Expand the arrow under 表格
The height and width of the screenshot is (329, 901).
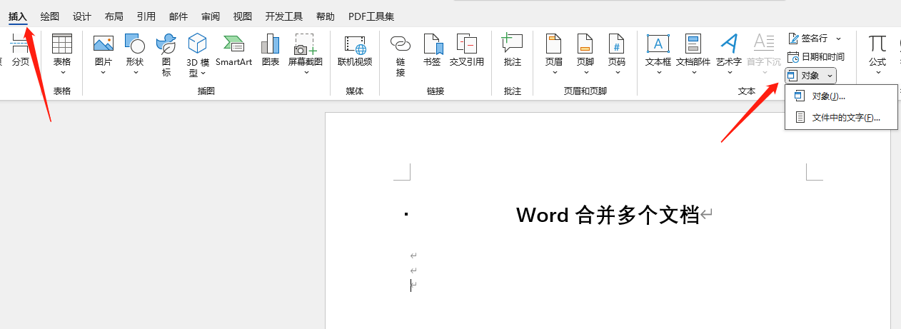[62, 73]
